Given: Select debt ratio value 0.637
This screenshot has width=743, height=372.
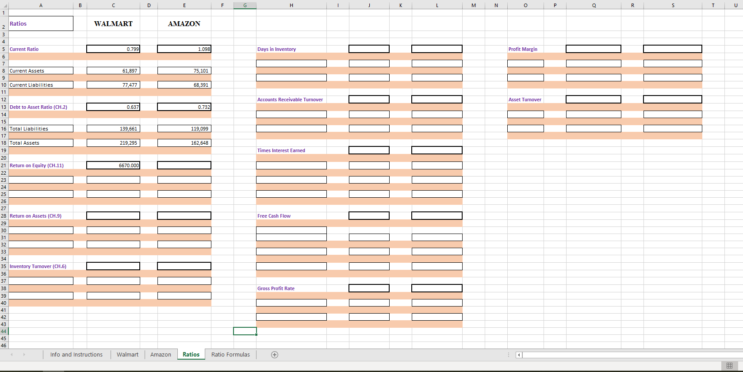Looking at the screenshot, I should point(113,107).
